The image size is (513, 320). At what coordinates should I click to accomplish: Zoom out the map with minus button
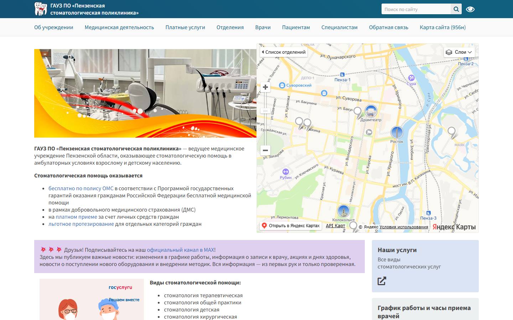[265, 150]
